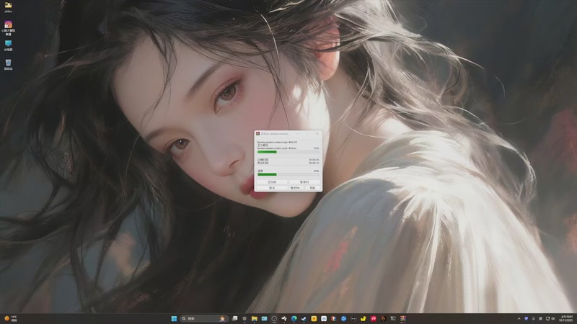Click the total progress bar at 34%

click(288, 174)
